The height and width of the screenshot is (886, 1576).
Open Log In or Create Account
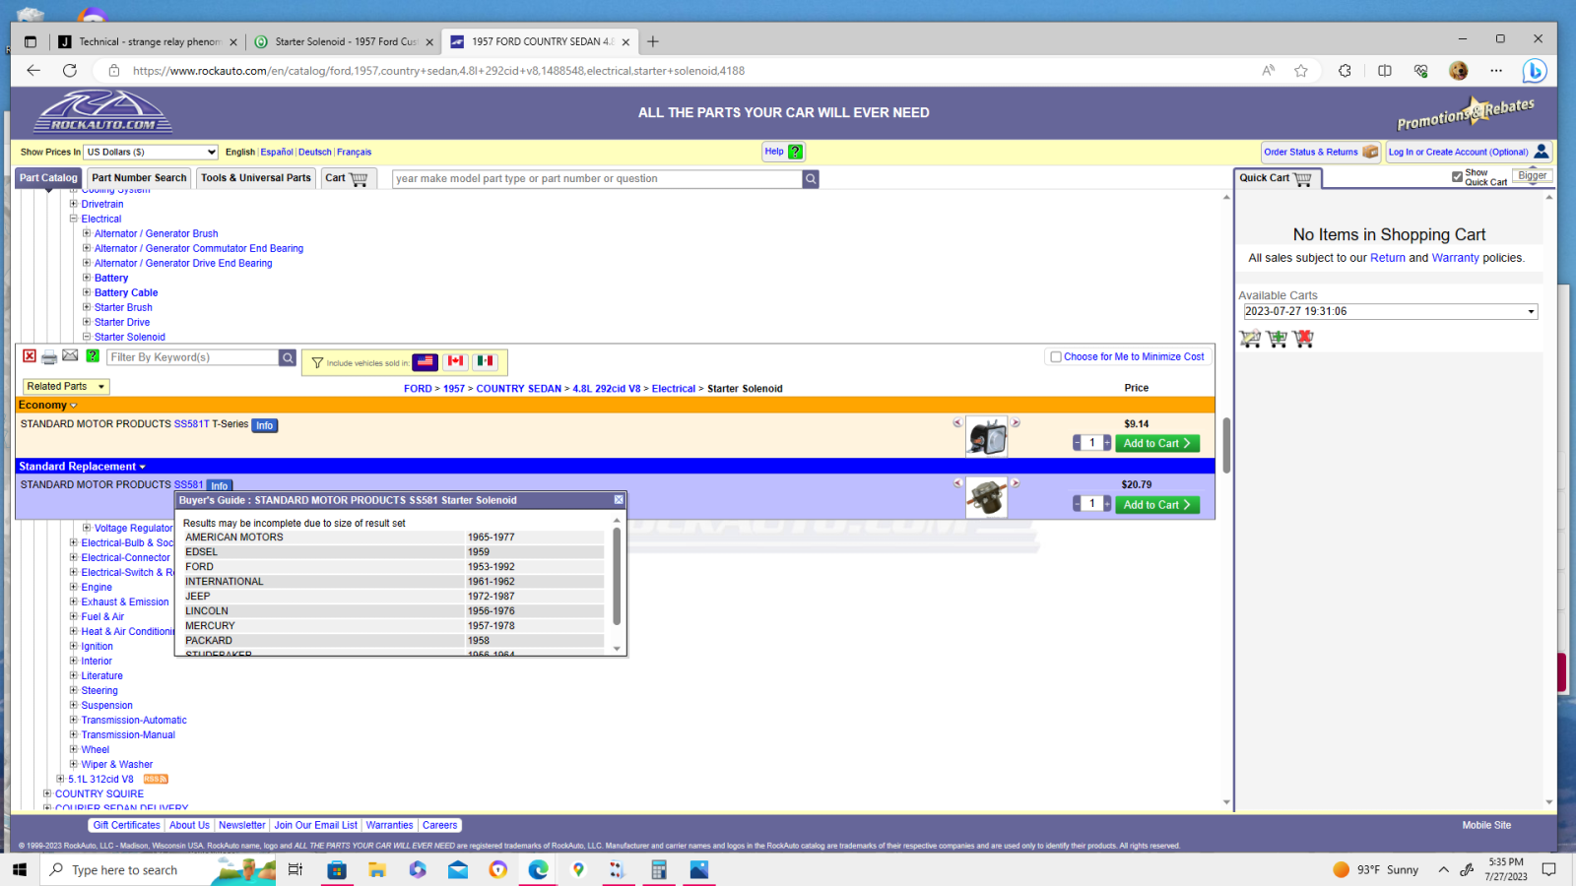click(1469, 152)
